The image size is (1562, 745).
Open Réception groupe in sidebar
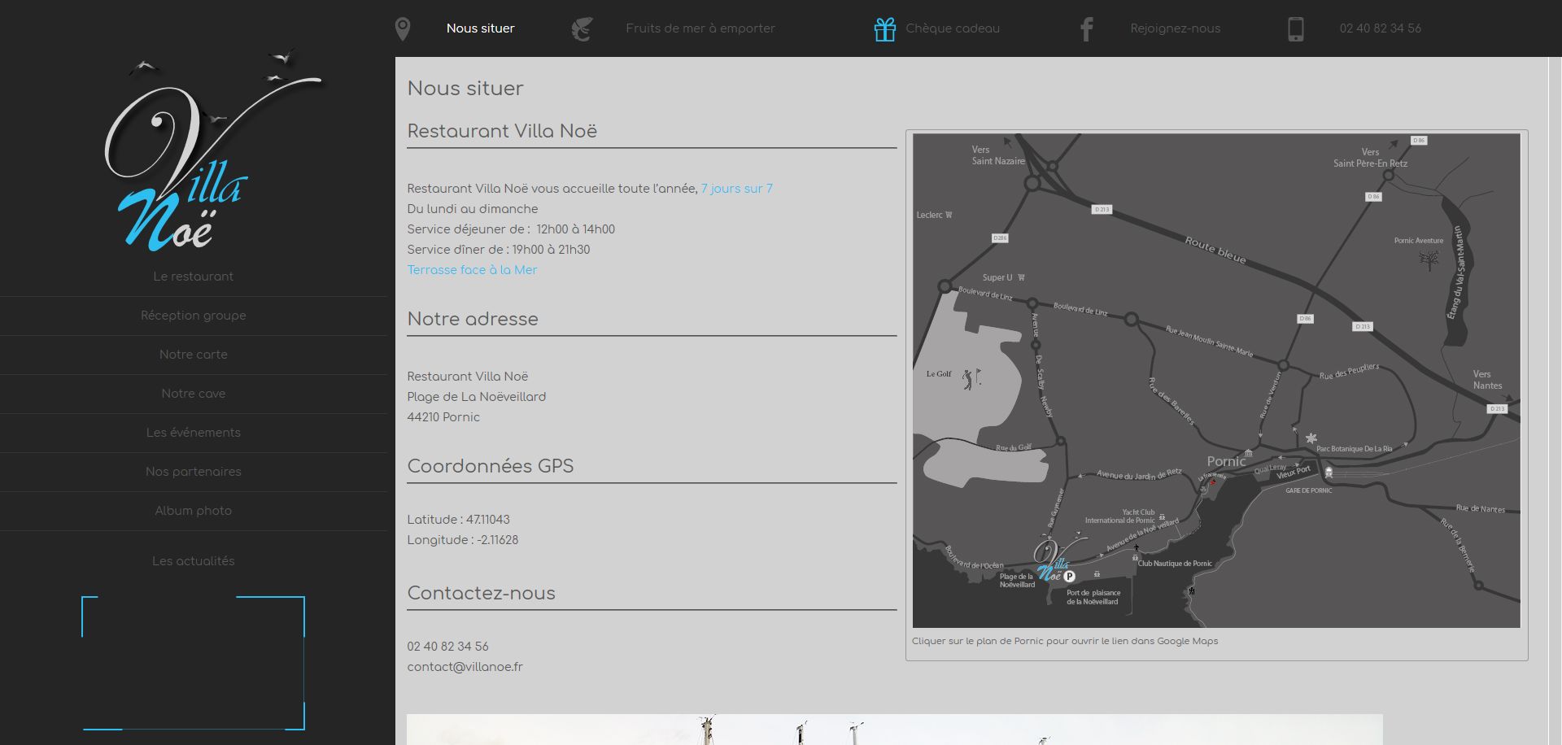pos(194,316)
